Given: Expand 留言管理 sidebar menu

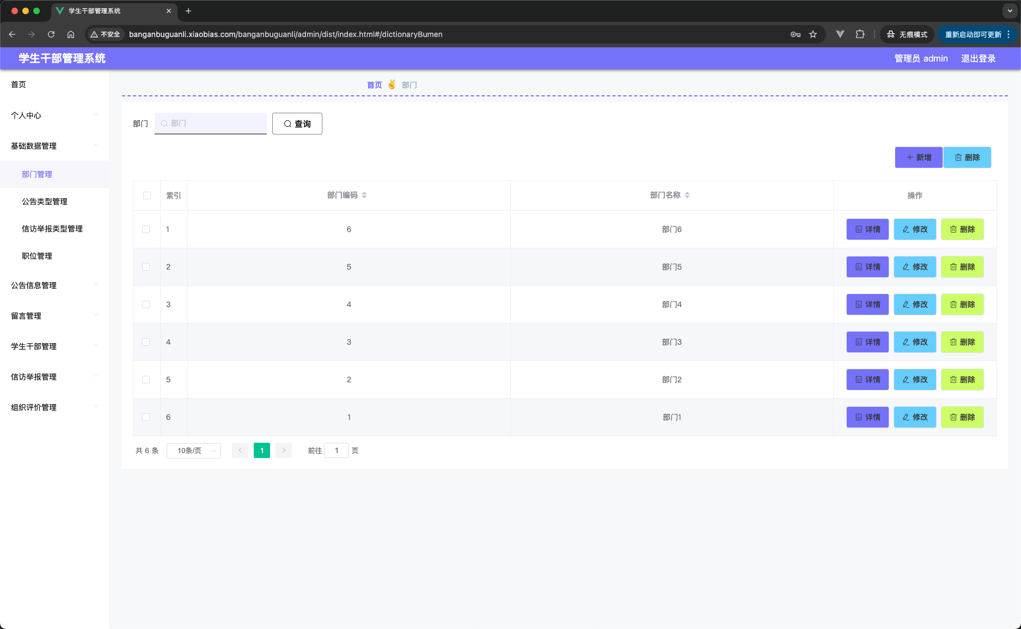Looking at the screenshot, I should point(54,316).
